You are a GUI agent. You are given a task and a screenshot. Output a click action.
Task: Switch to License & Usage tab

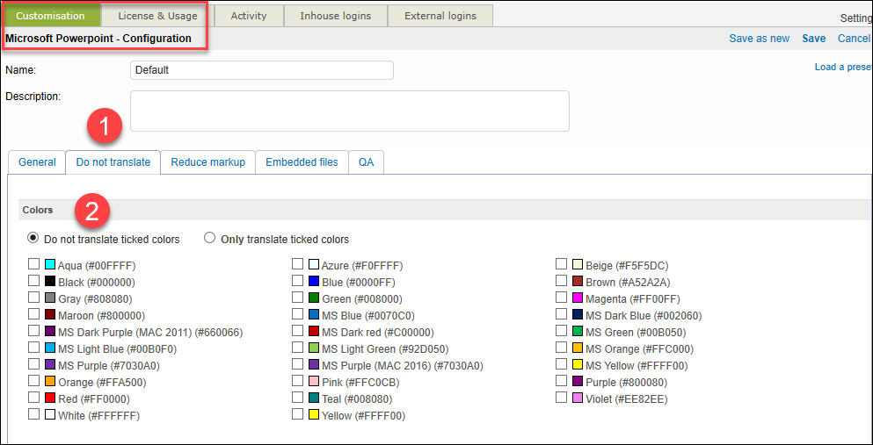coord(158,16)
